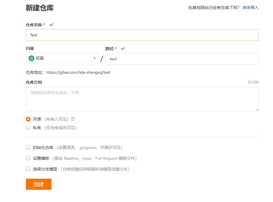Image resolution: width=273 pixels, height=202 pixels.
Task: Expand the 归属 dropdown arrow
Action: coord(94,58)
